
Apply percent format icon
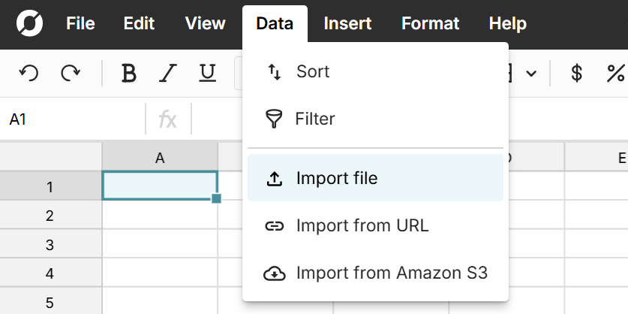[615, 73]
